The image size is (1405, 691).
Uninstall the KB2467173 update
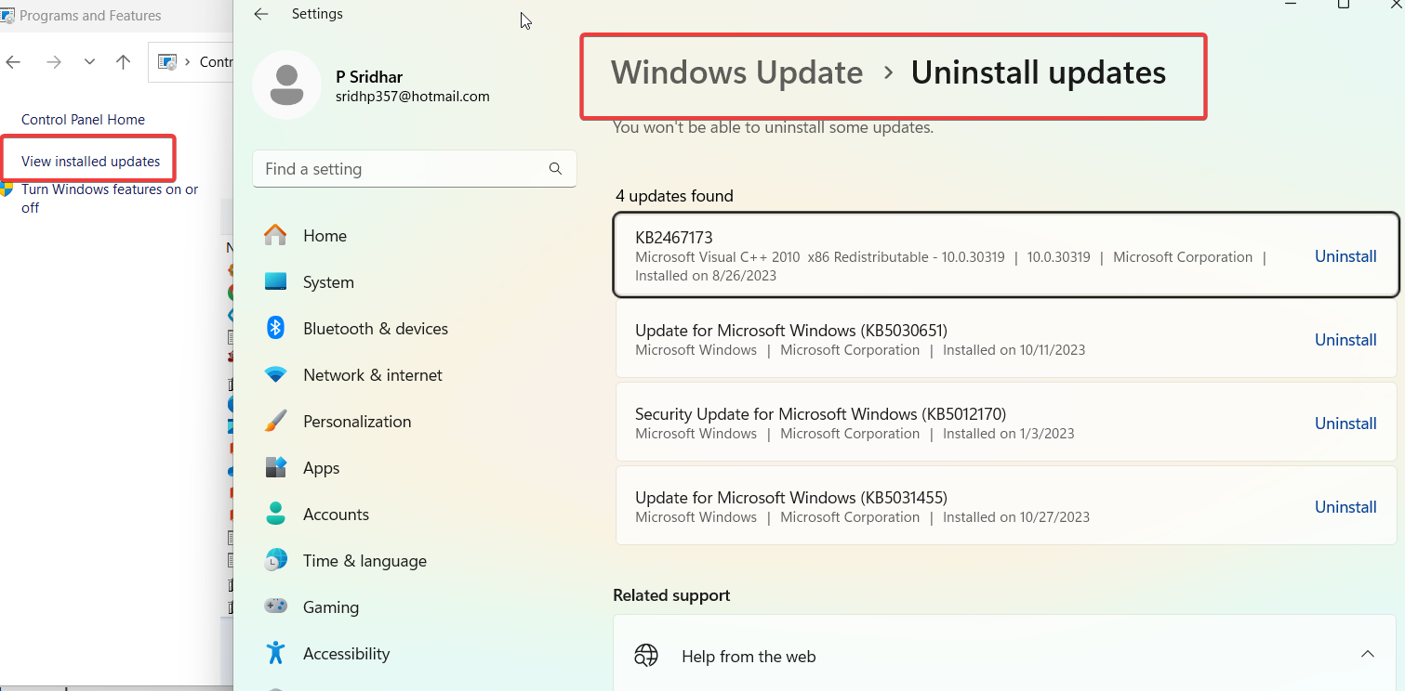1345,255
